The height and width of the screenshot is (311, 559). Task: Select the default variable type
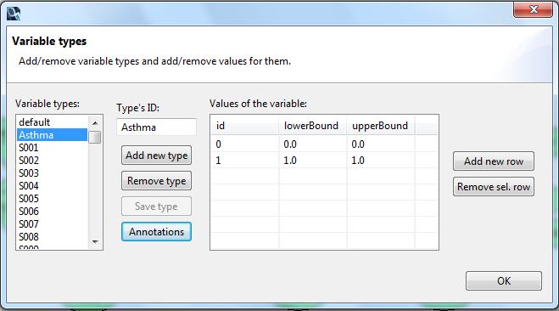tap(52, 122)
